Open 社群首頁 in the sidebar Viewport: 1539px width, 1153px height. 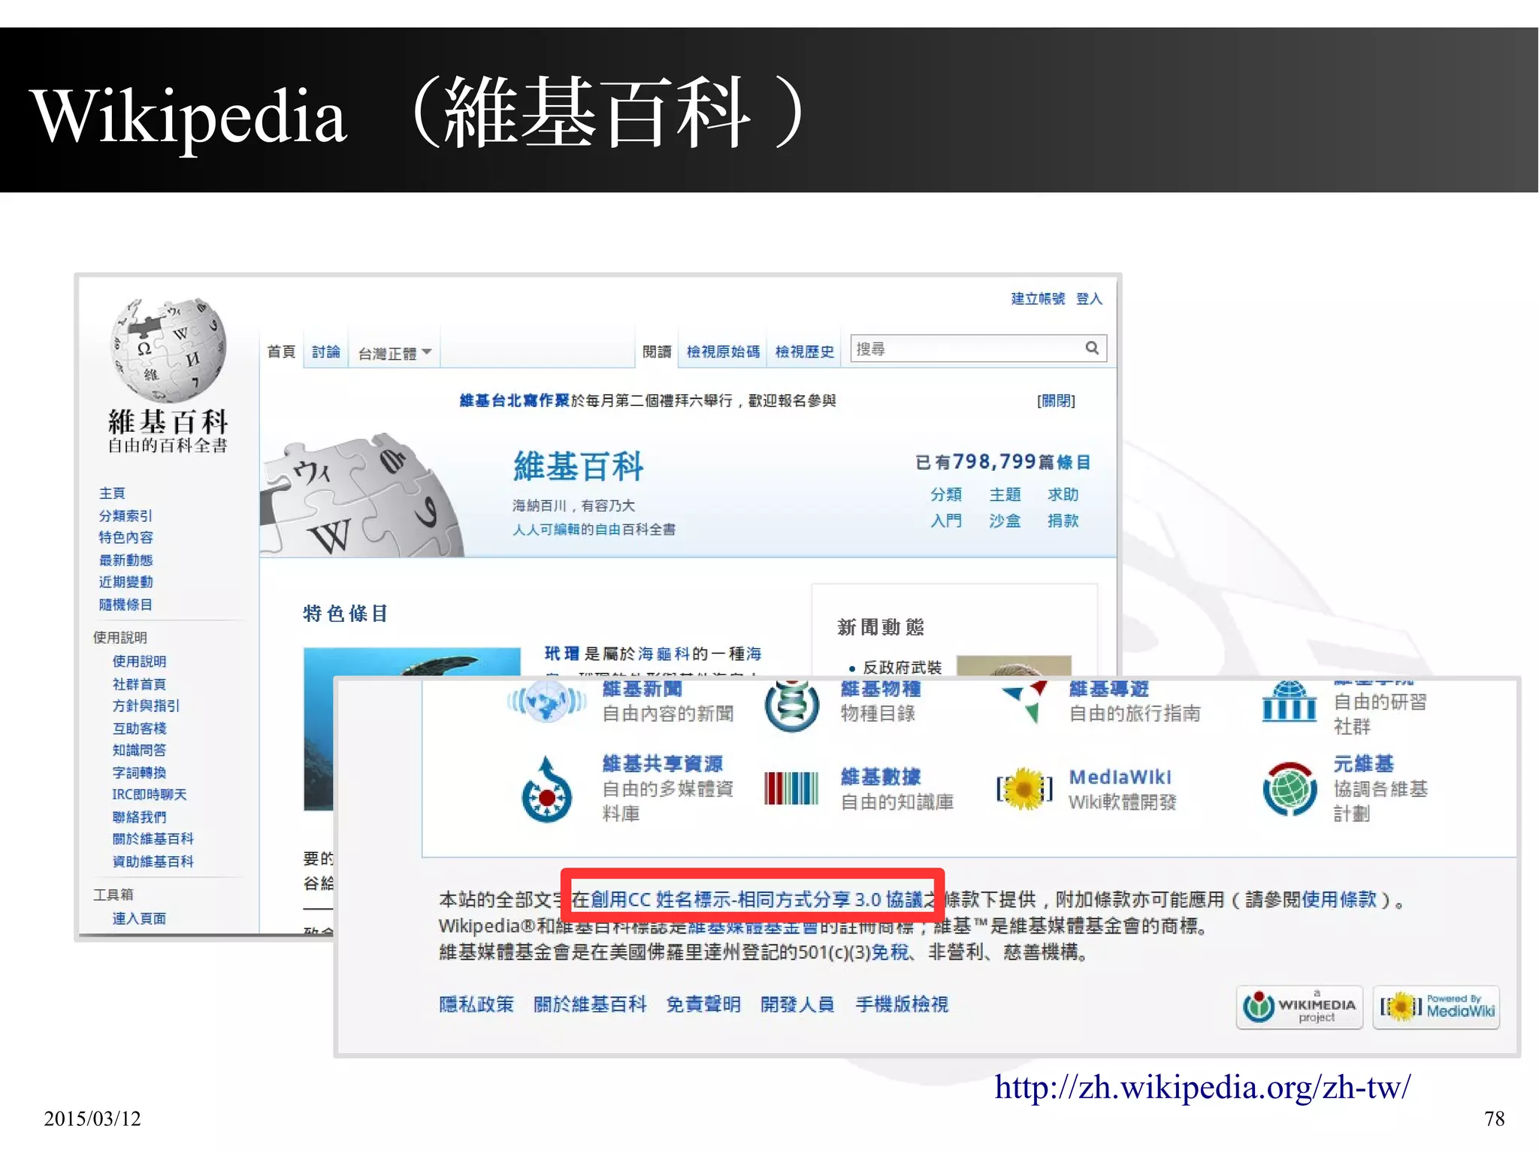pos(139,684)
